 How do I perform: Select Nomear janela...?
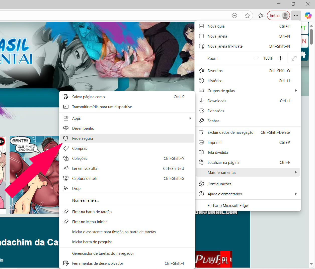click(127, 200)
